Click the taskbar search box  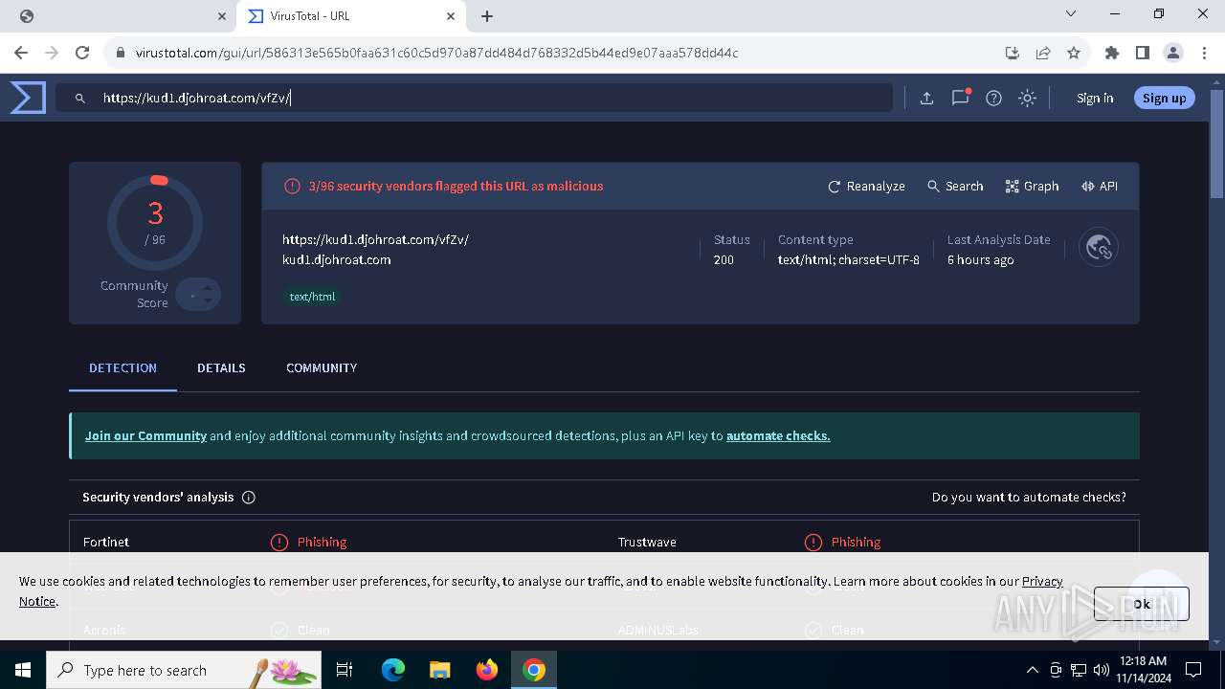(184, 670)
